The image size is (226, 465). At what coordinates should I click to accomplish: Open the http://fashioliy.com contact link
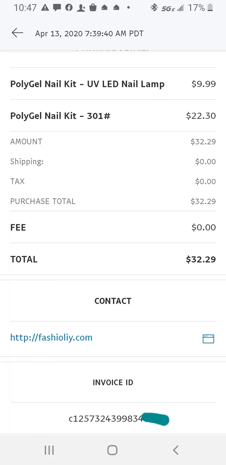pos(51,337)
